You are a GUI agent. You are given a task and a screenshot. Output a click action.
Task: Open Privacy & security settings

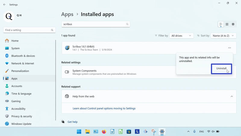click(29, 116)
